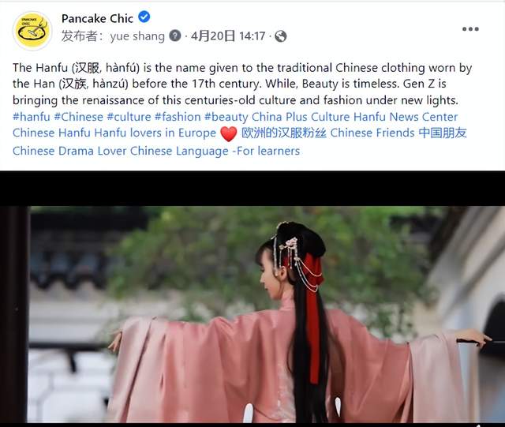505x427 pixels.
Task: Open the Pancake Chic page name
Action: click(97, 18)
